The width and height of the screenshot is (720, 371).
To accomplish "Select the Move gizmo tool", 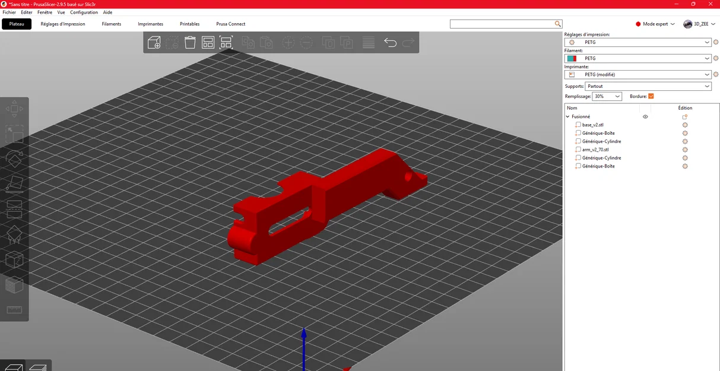I will point(14,109).
